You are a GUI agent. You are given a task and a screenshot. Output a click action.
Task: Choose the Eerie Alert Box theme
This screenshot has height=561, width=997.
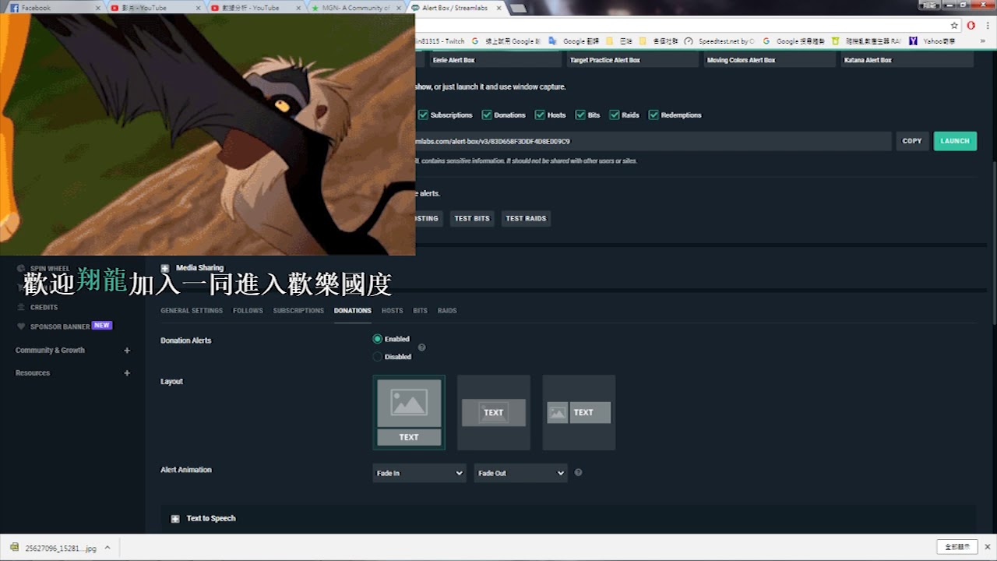495,60
